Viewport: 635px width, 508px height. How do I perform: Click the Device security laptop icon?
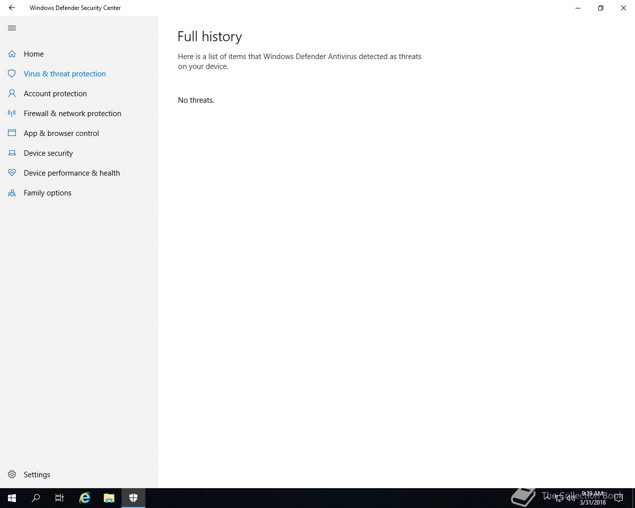12,153
